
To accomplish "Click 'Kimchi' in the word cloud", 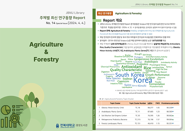I will point(142,86).
